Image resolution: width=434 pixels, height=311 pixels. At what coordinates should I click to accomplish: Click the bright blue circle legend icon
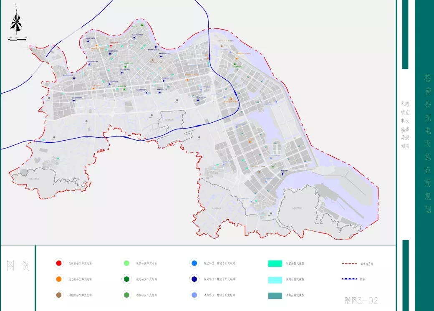pos(194,263)
